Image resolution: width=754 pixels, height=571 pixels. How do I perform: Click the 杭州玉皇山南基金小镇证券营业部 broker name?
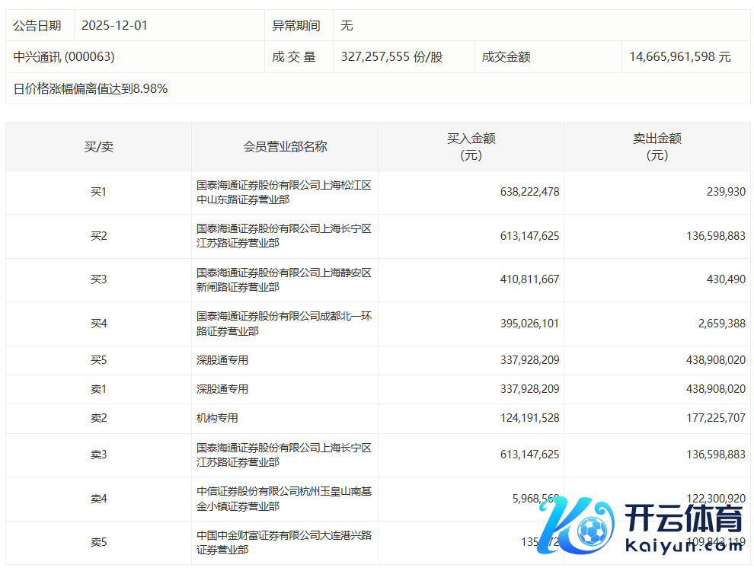[283, 499]
